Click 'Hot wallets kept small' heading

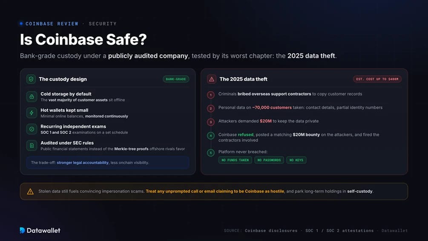[64, 110]
